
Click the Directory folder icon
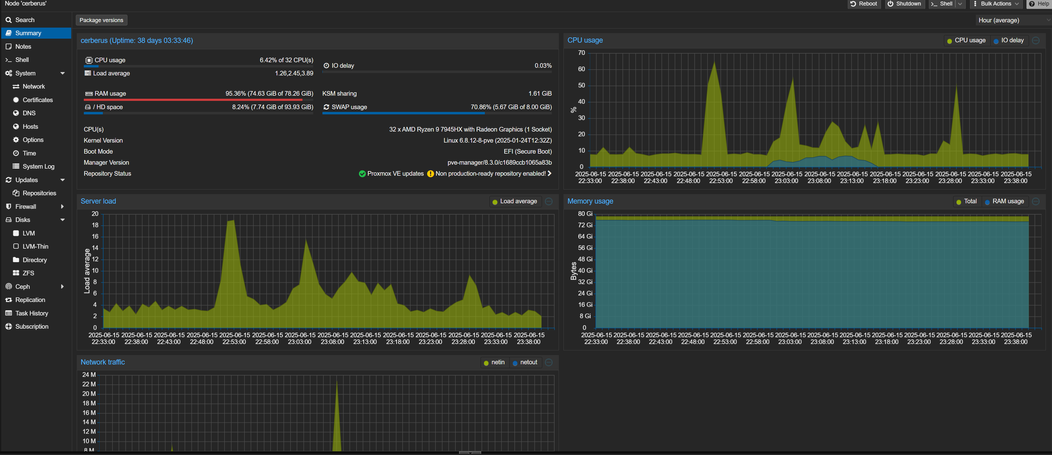[16, 260]
